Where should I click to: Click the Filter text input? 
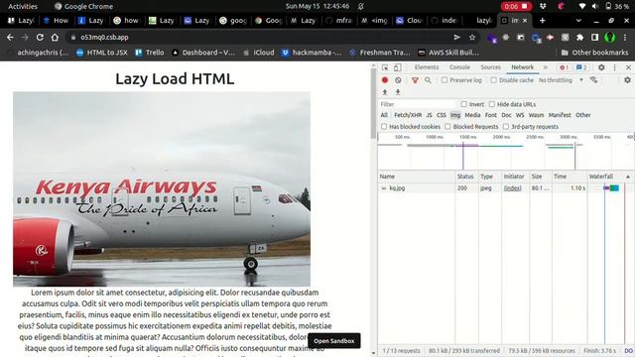(x=417, y=104)
